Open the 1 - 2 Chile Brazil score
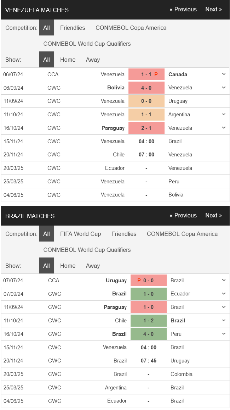This screenshot has width=230, height=410. [149, 321]
